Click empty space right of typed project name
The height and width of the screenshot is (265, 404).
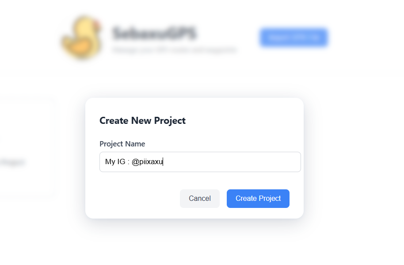point(232,162)
